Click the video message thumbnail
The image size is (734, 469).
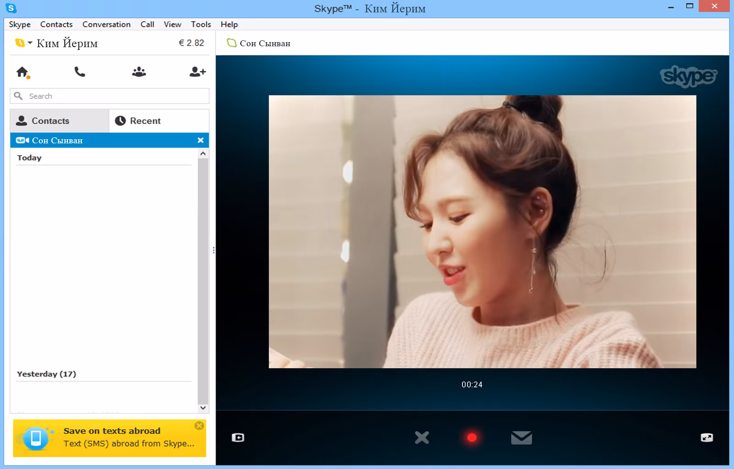[x=482, y=232]
